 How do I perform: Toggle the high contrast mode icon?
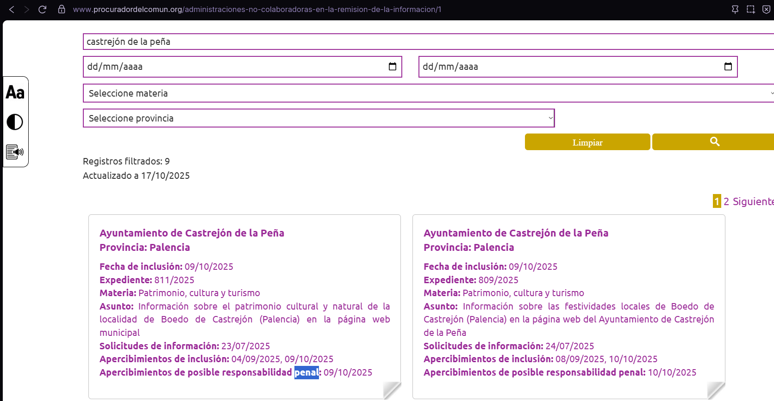15,122
